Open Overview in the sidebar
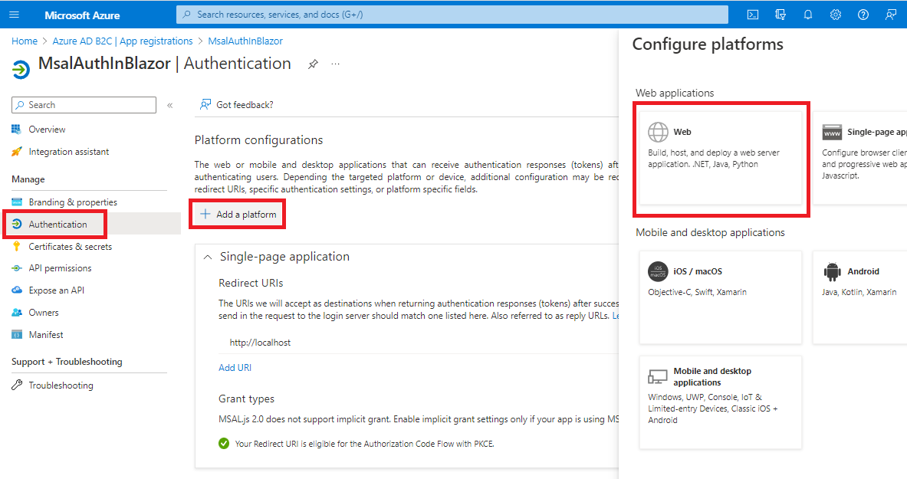This screenshot has height=479, width=907. [x=47, y=130]
